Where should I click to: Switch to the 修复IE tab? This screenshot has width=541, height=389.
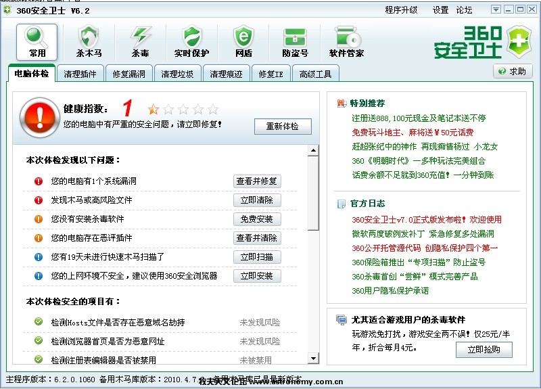coord(271,74)
